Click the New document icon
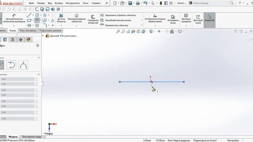The width and height of the screenshot is (253, 142). click(115, 3)
